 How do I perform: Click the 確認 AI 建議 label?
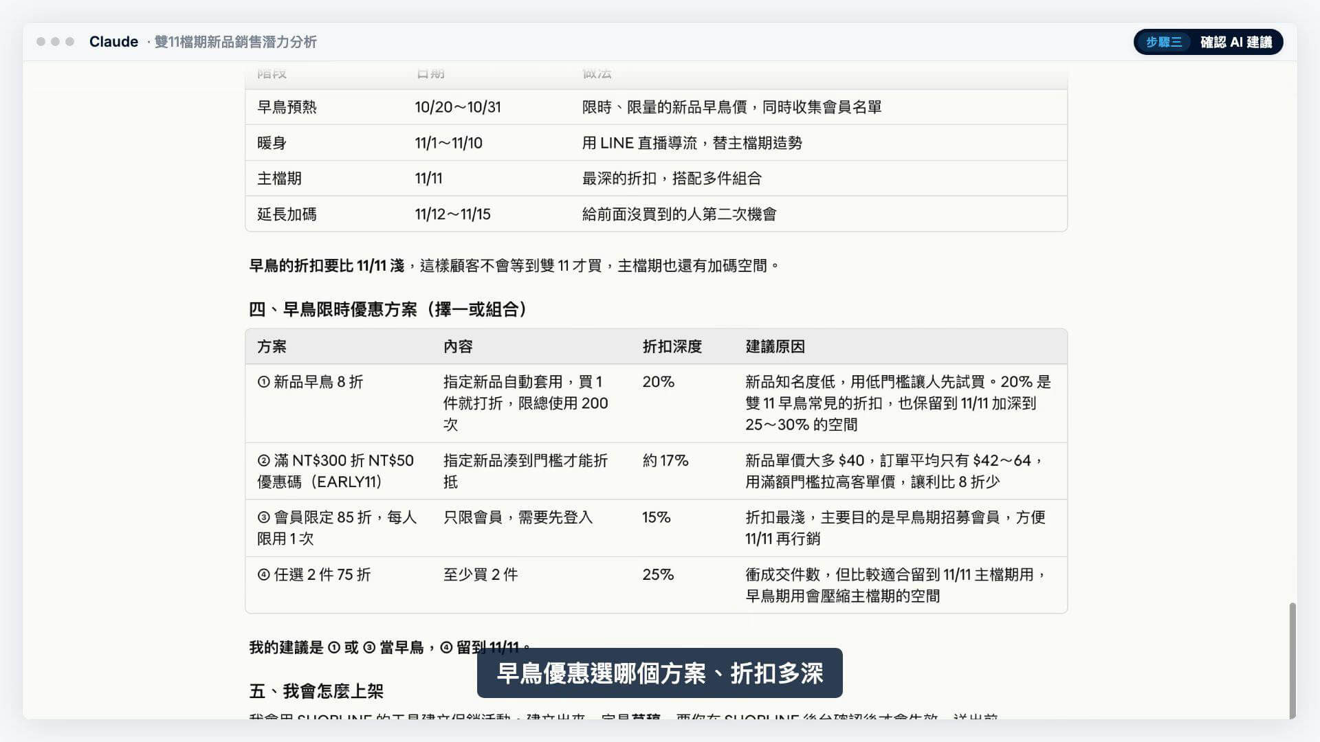point(1235,42)
